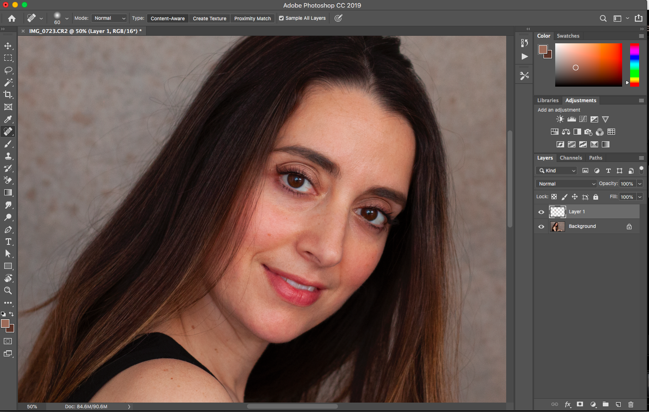The height and width of the screenshot is (412, 649).
Task: Toggle lock position
Action: [x=575, y=197]
